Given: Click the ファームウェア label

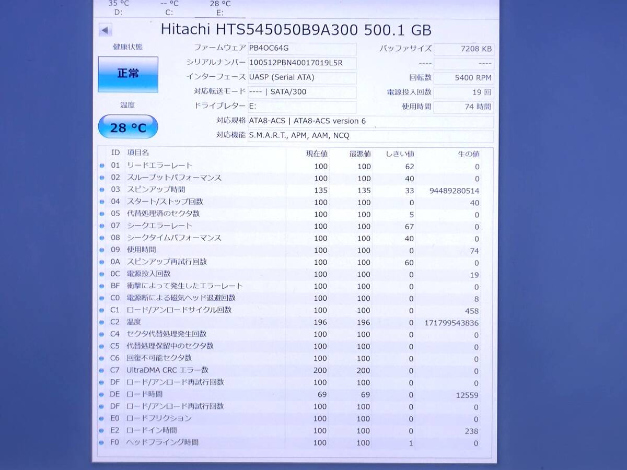Looking at the screenshot, I should pyautogui.click(x=219, y=48).
